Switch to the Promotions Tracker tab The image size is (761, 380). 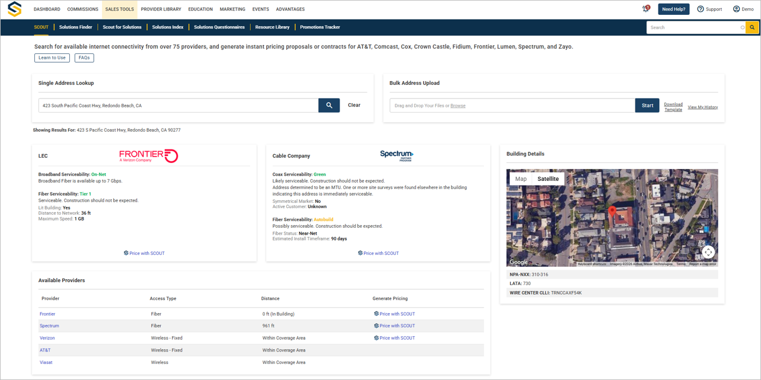[x=320, y=27]
